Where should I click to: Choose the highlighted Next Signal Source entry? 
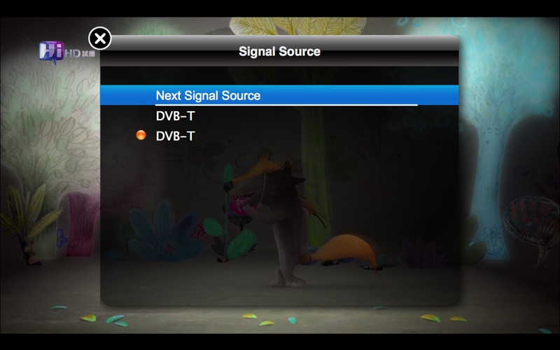[279, 95]
